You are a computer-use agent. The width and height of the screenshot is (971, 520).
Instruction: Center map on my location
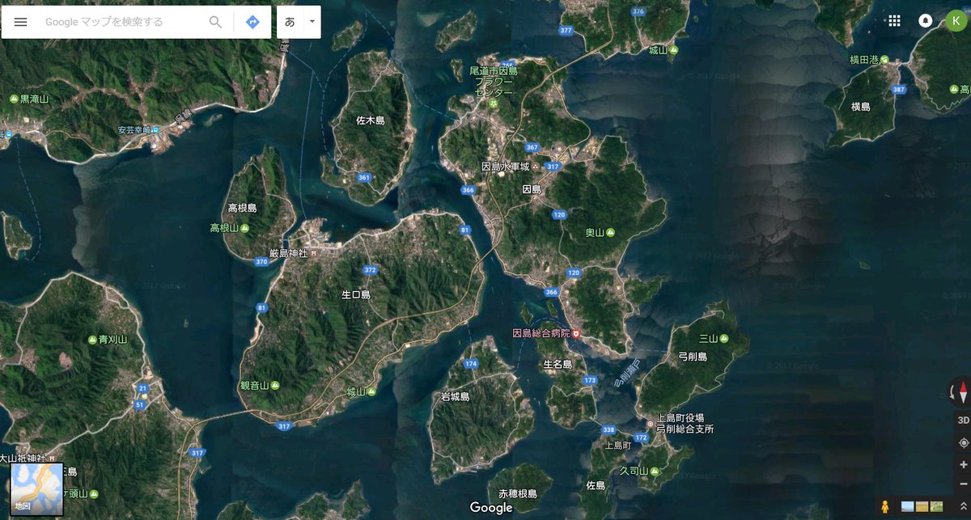pyautogui.click(x=963, y=442)
